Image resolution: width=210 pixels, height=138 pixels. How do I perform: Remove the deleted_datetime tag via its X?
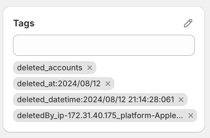(x=181, y=100)
